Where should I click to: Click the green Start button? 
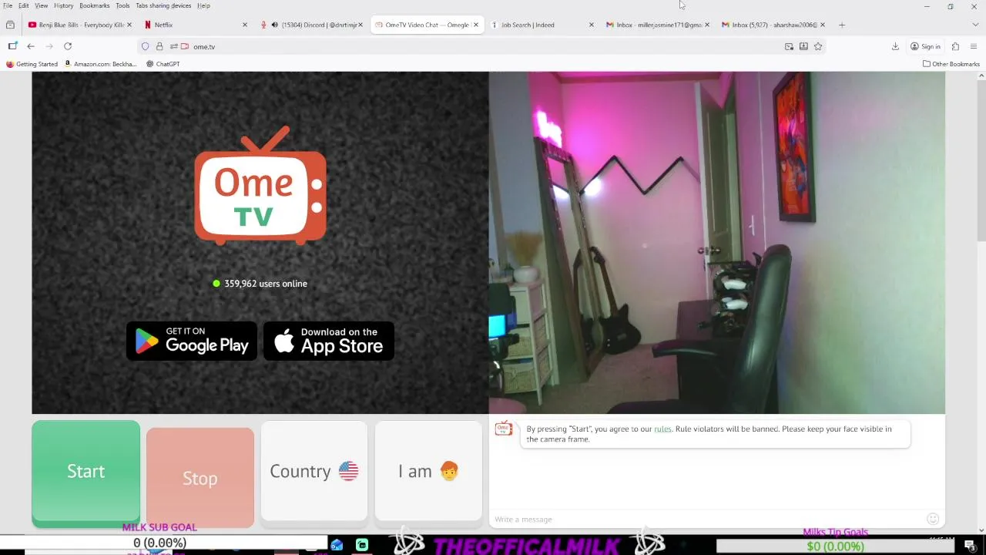point(86,472)
